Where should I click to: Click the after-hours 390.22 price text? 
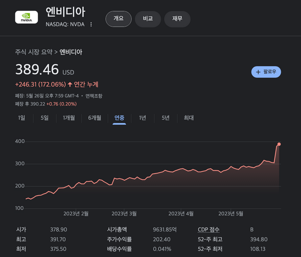tap(37, 104)
